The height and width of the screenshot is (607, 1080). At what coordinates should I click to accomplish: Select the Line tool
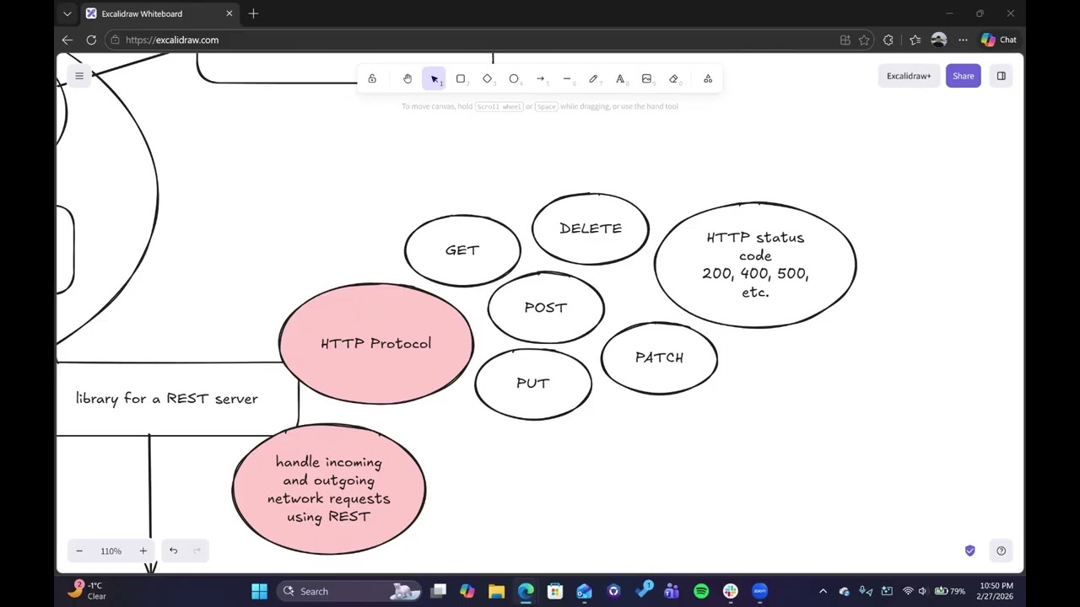(567, 78)
